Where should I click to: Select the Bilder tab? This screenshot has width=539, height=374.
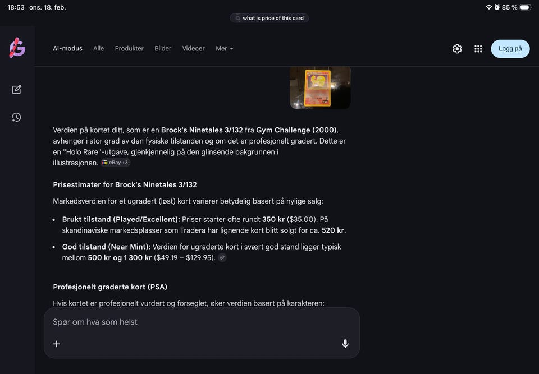[x=163, y=49]
